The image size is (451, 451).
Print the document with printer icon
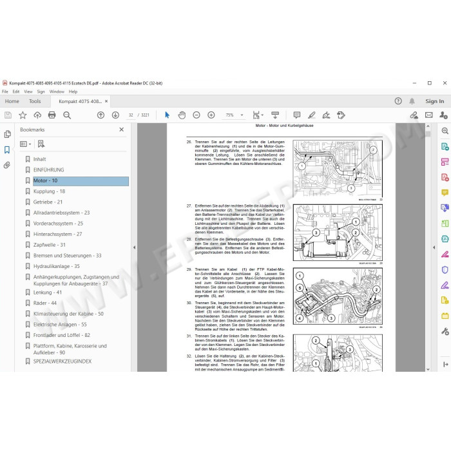[x=52, y=115]
